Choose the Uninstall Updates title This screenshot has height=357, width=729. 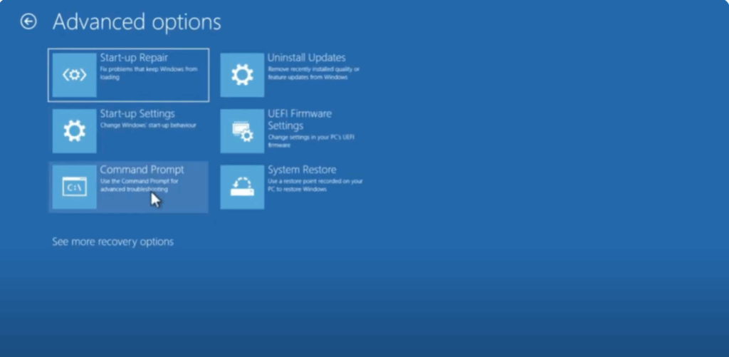(306, 57)
